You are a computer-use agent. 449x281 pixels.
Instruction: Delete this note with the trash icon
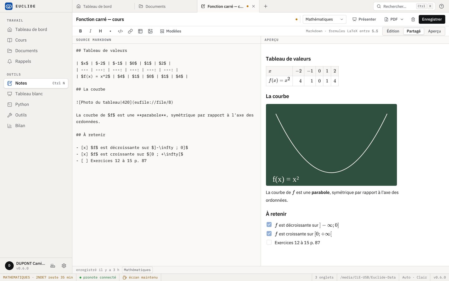point(413,19)
